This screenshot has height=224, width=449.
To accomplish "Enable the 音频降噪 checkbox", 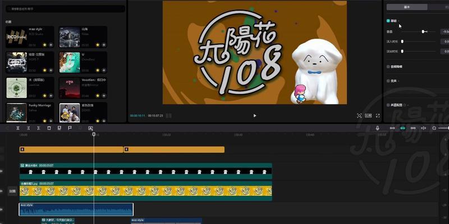I will (x=388, y=67).
